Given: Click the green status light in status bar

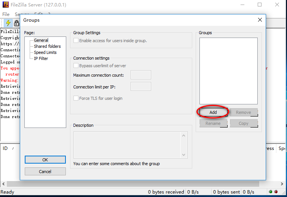Looking at the screenshot, I should [x=271, y=192].
